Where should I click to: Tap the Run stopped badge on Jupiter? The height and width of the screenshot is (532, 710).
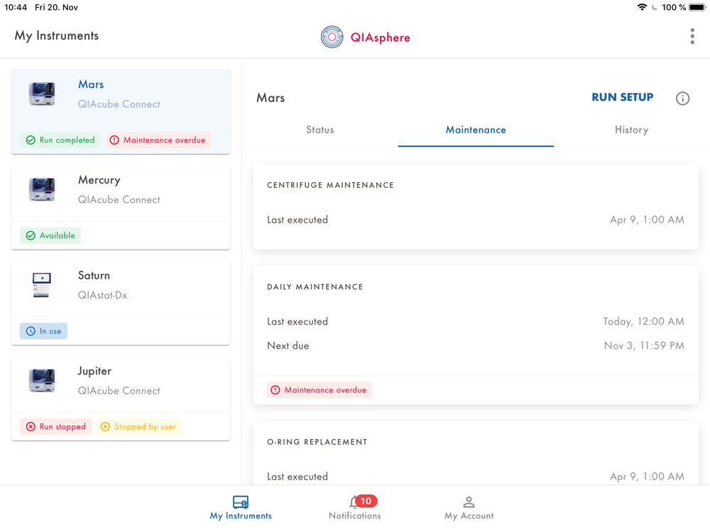tap(55, 426)
